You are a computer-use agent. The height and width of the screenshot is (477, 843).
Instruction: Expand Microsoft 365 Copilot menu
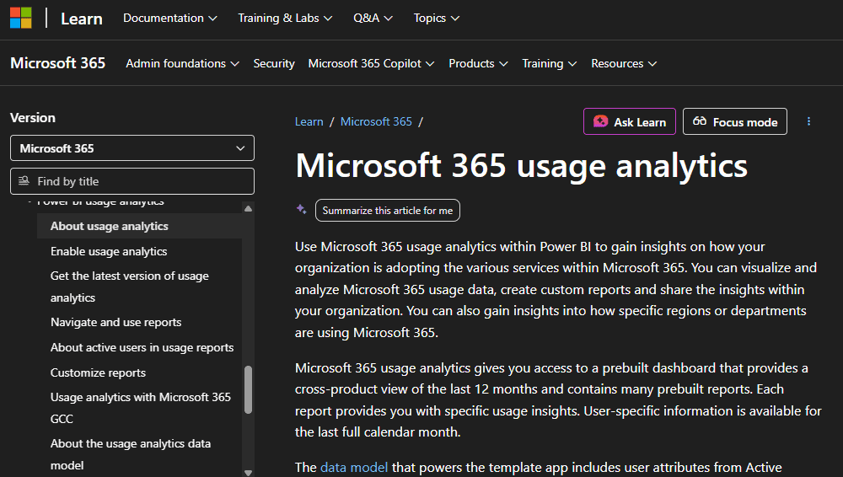pos(371,63)
